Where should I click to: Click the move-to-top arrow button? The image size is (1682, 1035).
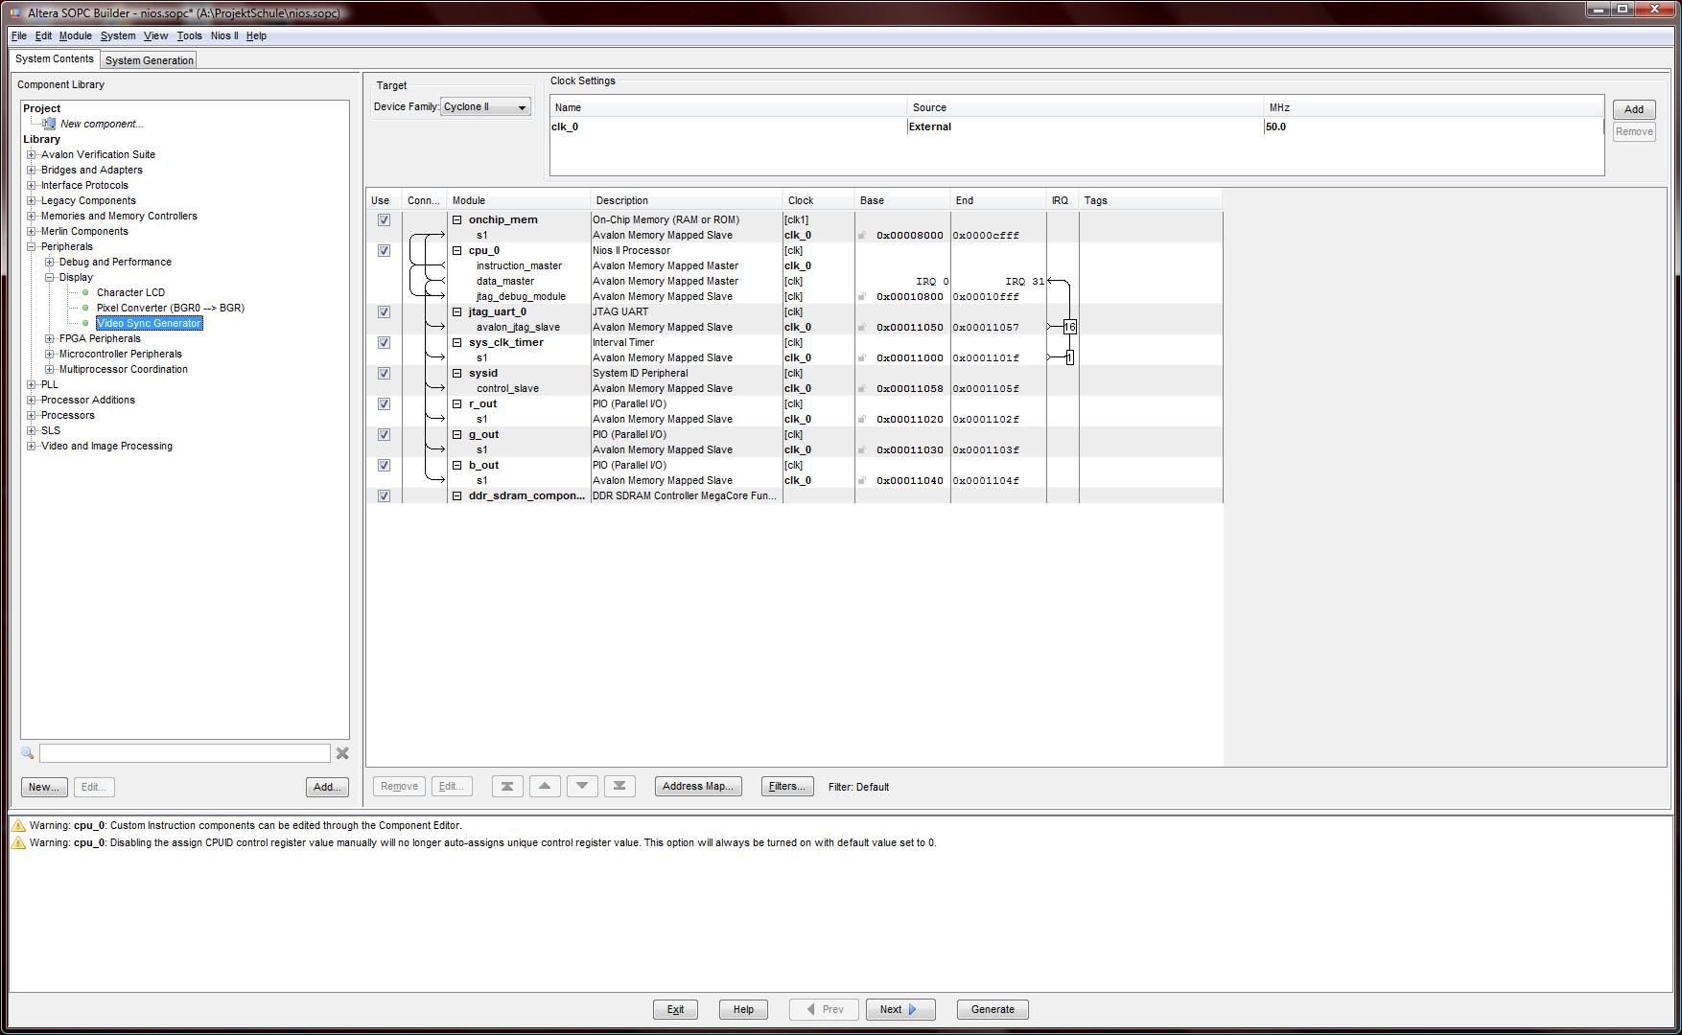[507, 786]
